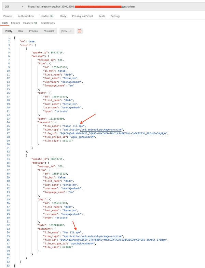Viewport: 205px width, 268px height.
Task: Click first_name "Badr" on line 11
Action: click(x=68, y=75)
